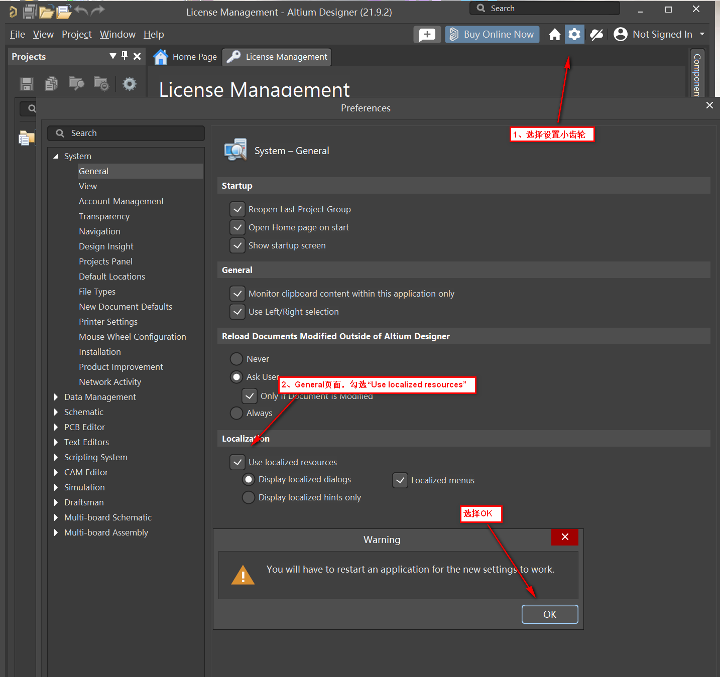The height and width of the screenshot is (677, 720).
Task: Click the Buy Online Now button
Action: 492,34
